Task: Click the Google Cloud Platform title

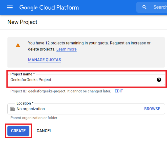Action: [x=49, y=7]
